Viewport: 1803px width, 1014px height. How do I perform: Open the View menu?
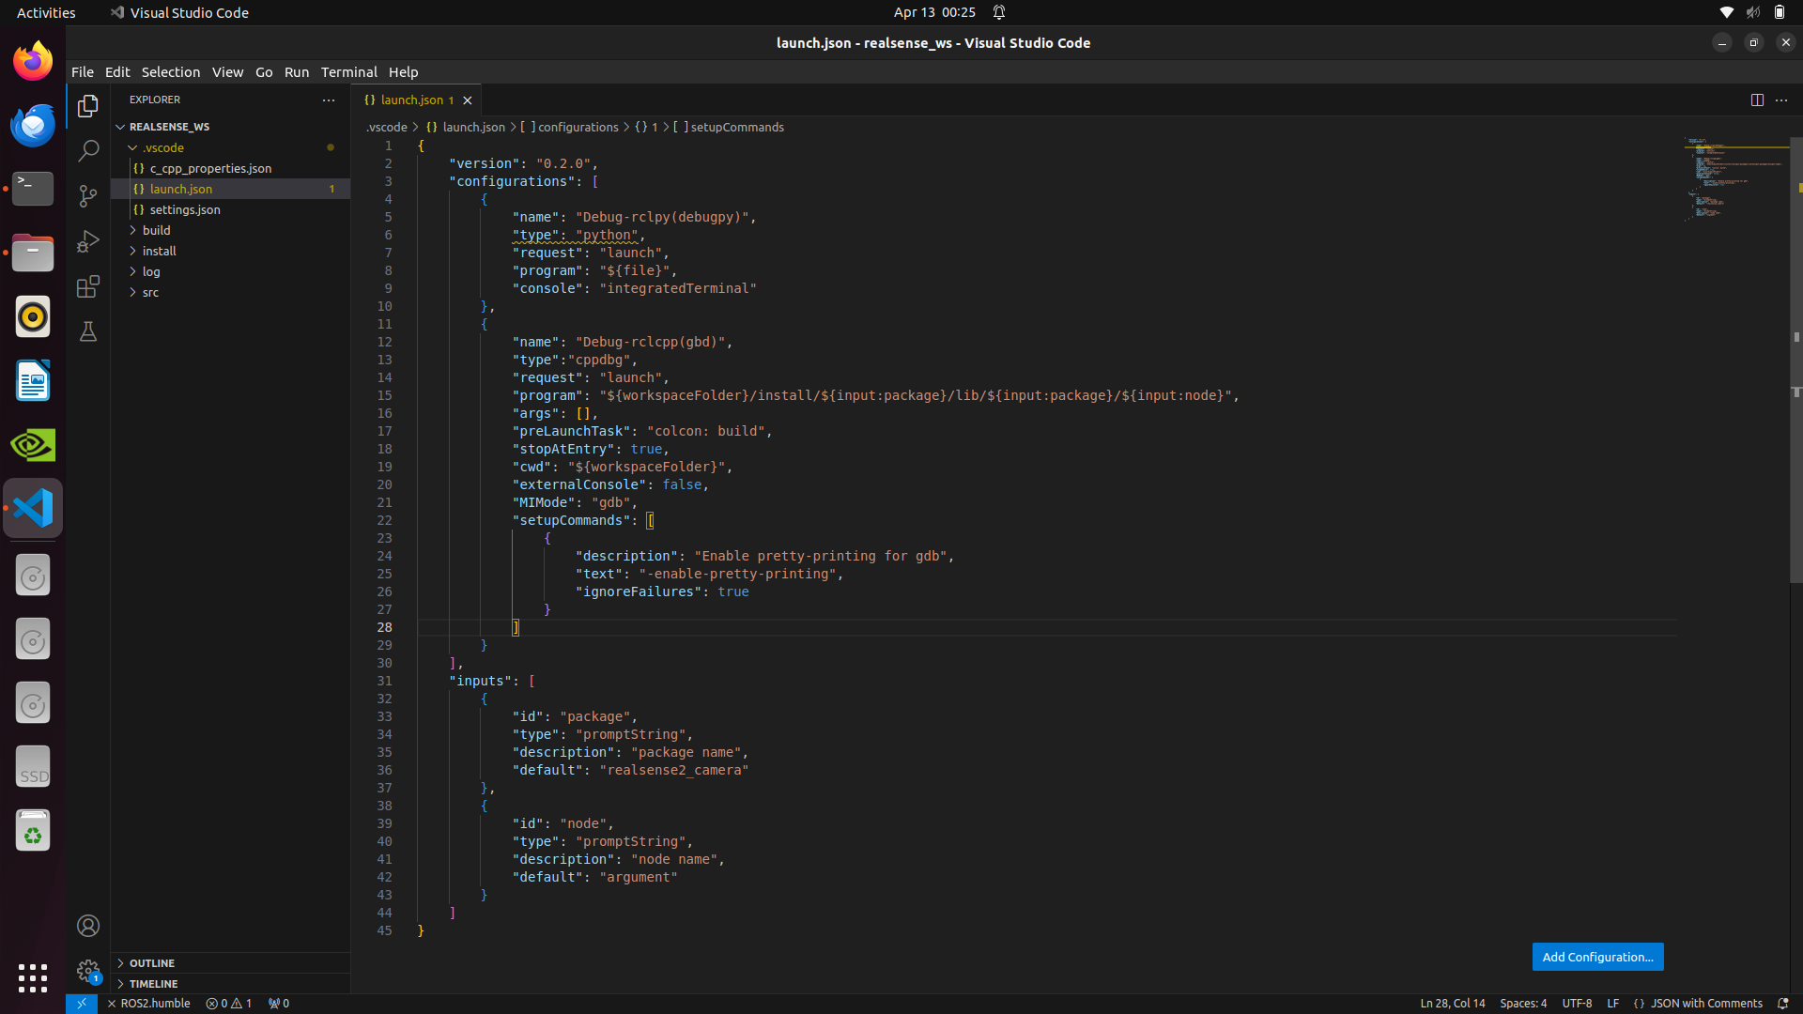227,72
